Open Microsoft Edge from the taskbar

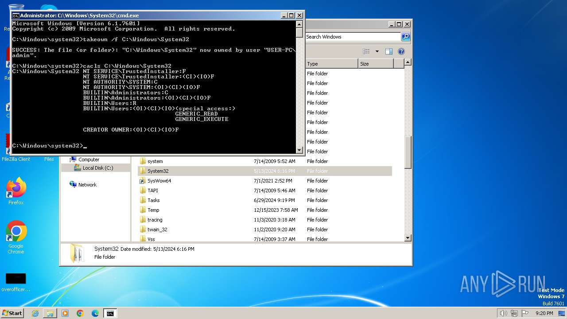coord(95,313)
